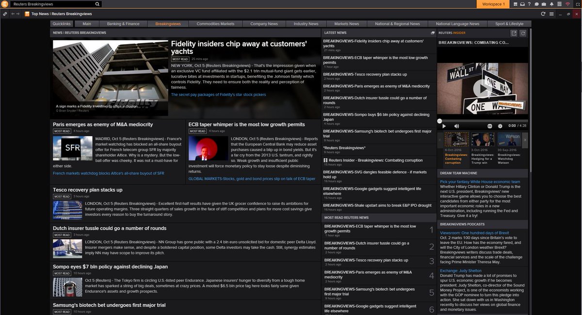Open the inbox tray icon
This screenshot has height=315, width=582.
tap(522, 4)
